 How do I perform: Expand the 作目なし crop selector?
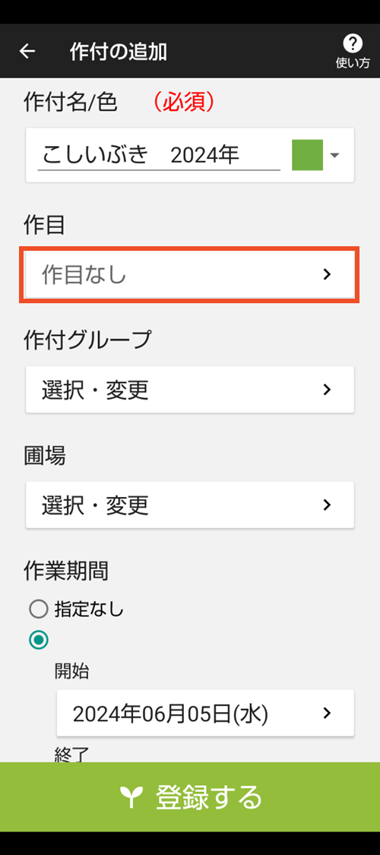click(x=190, y=275)
